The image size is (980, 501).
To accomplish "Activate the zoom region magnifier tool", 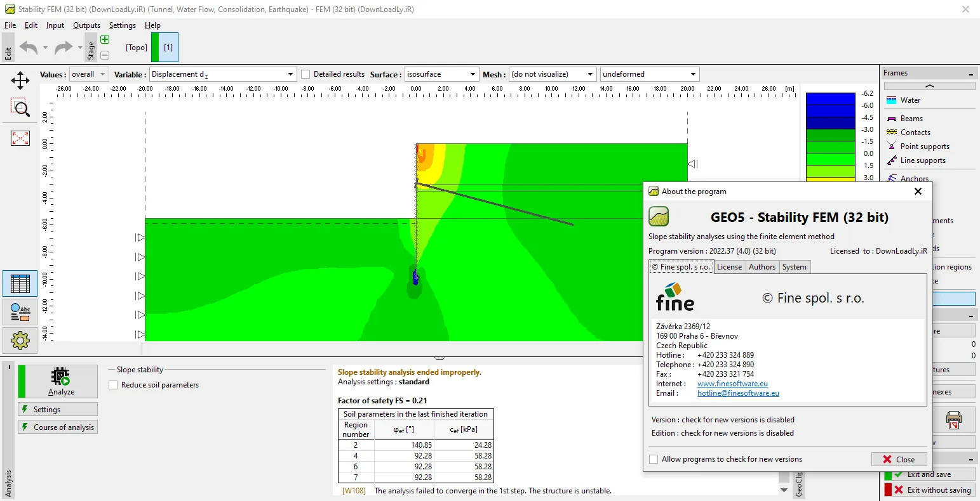I will click(20, 107).
